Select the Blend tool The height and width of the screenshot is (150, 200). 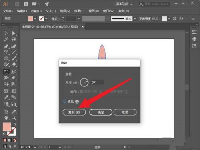pos(14,97)
